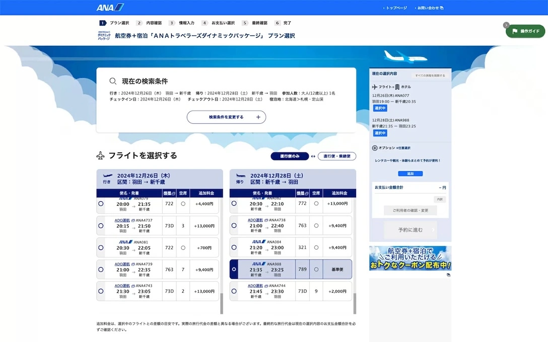548x342 pixels.
Task: Open the トップページ link
Action: (x=396, y=8)
